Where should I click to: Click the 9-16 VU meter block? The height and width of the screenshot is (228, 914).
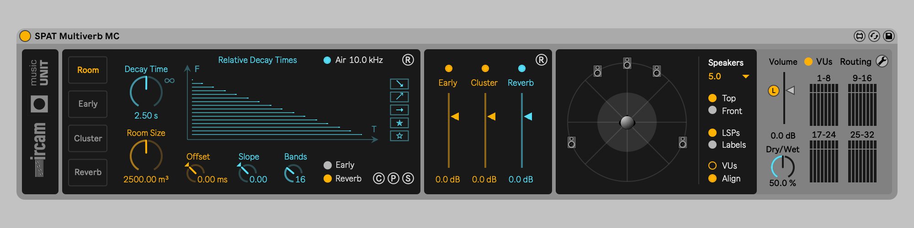tap(862, 105)
